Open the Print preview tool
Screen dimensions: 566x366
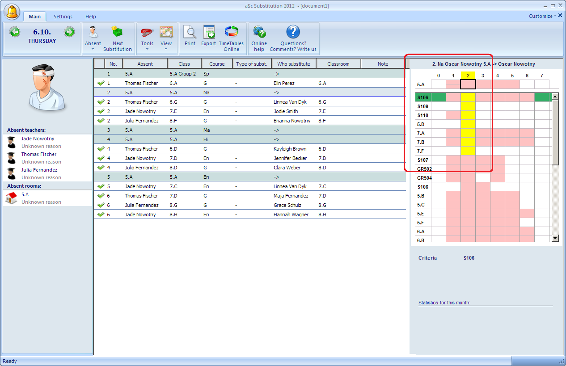(190, 36)
